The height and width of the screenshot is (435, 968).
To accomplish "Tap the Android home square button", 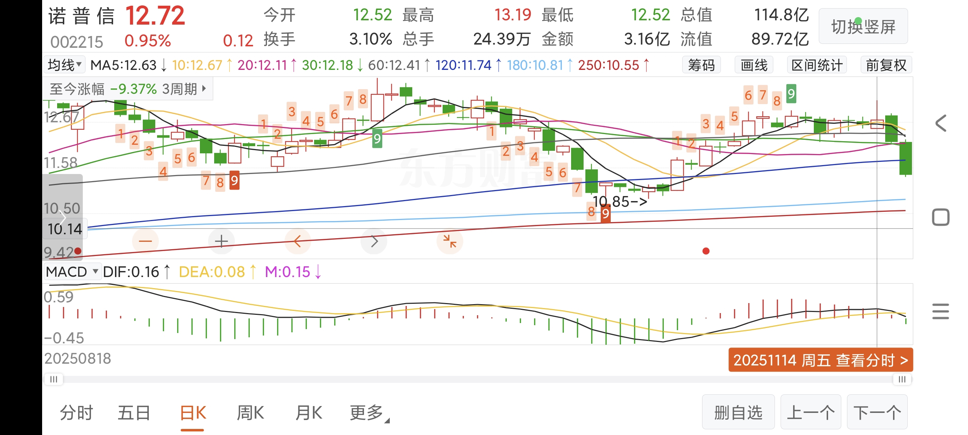I will (940, 217).
